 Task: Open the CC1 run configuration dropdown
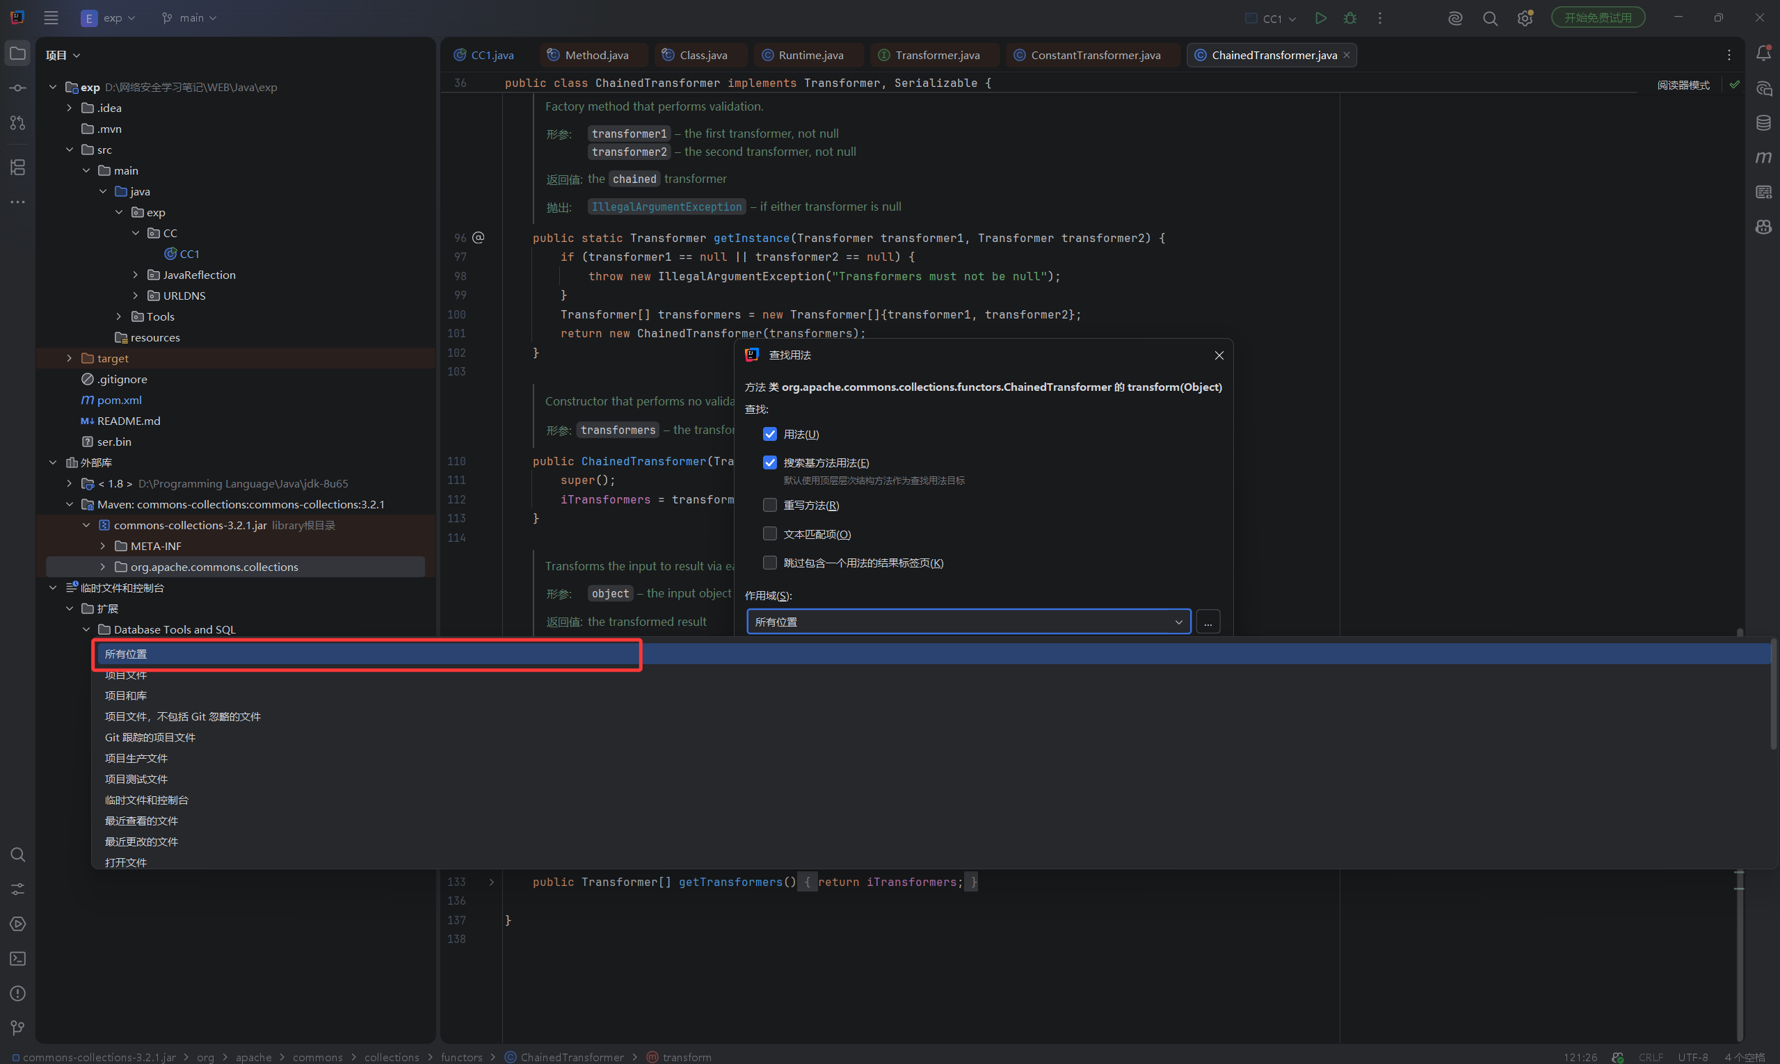coord(1272,18)
